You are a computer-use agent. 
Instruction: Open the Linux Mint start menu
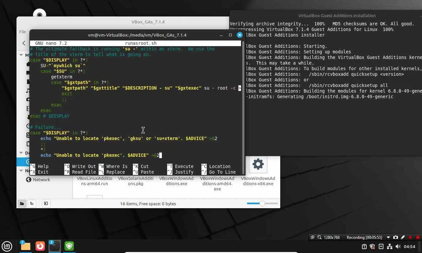coord(7,246)
